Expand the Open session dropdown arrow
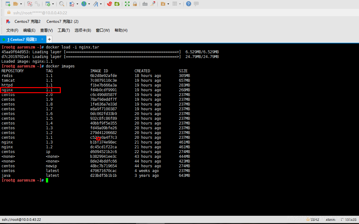This screenshot has height=224, width=359. click(21, 4)
